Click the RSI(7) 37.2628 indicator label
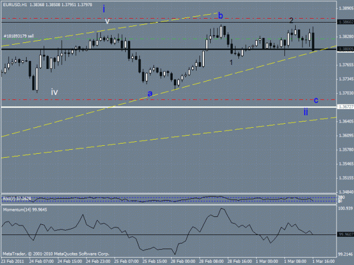Viewport: 354px width, 265px height. (x=16, y=198)
